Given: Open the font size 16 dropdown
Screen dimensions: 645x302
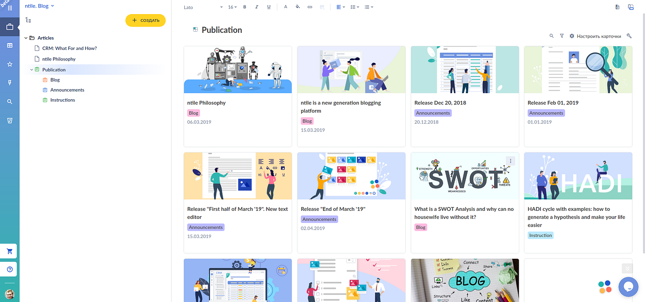Looking at the screenshot, I should coord(232,8).
